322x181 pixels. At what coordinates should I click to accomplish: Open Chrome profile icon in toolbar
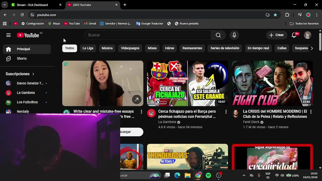308,15
